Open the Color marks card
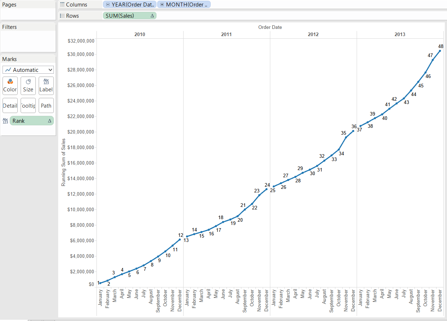Screen dimensions: 447x321 tap(10, 86)
